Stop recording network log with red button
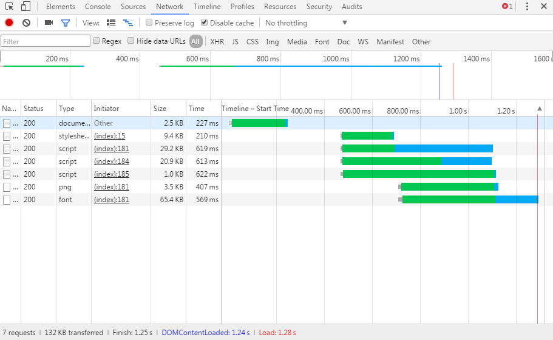Viewport: 553px width, 340px height. (9, 23)
